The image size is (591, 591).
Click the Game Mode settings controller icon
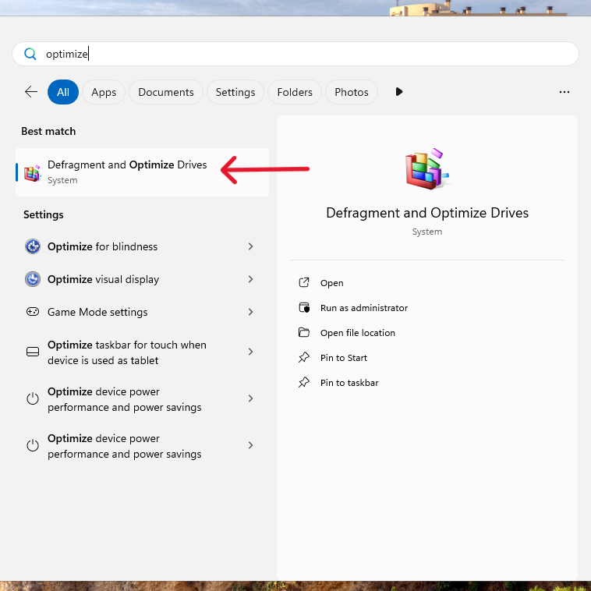pos(33,312)
